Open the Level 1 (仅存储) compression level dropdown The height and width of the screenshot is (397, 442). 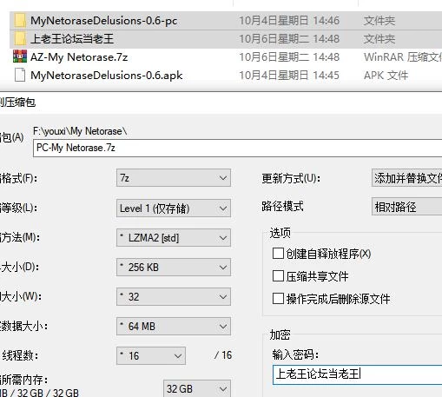pos(174,208)
